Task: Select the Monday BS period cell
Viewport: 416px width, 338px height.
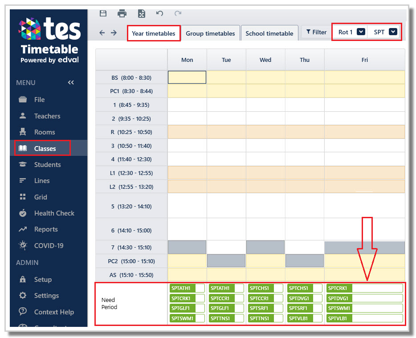Action: 187,77
